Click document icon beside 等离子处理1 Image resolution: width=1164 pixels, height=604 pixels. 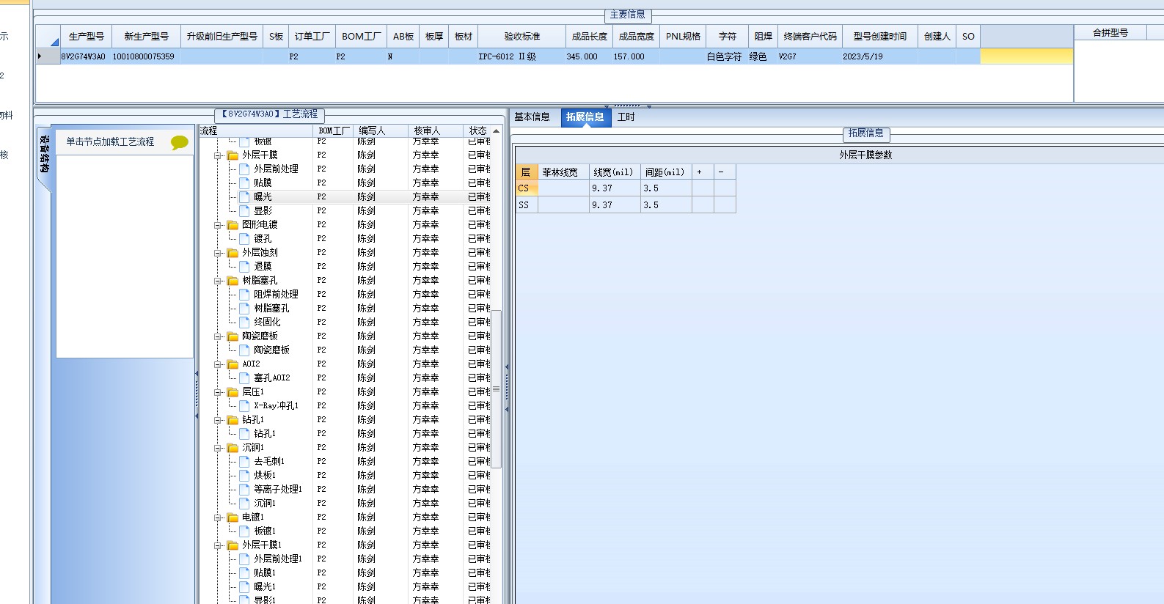[x=245, y=490]
